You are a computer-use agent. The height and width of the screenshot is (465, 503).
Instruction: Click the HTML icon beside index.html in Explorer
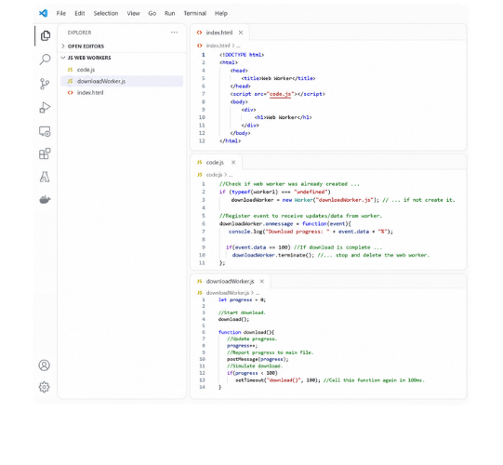pos(70,92)
